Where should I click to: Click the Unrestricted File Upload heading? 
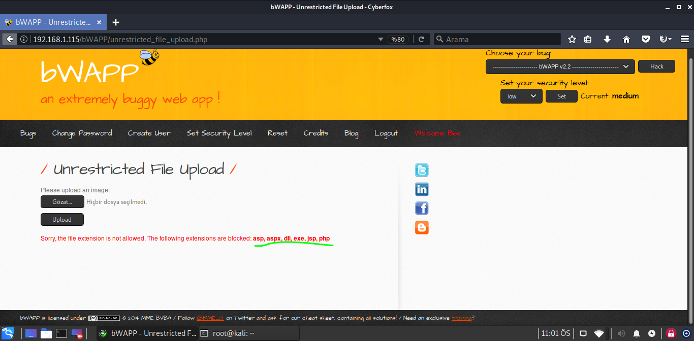[x=139, y=169]
